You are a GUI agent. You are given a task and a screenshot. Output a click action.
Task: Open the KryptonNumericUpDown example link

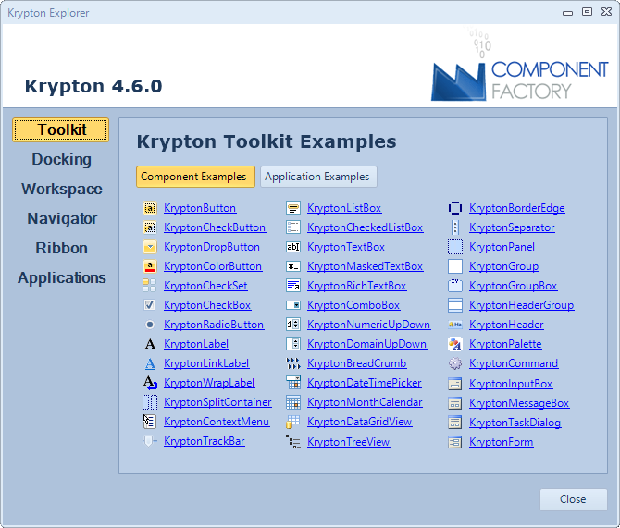coord(368,325)
